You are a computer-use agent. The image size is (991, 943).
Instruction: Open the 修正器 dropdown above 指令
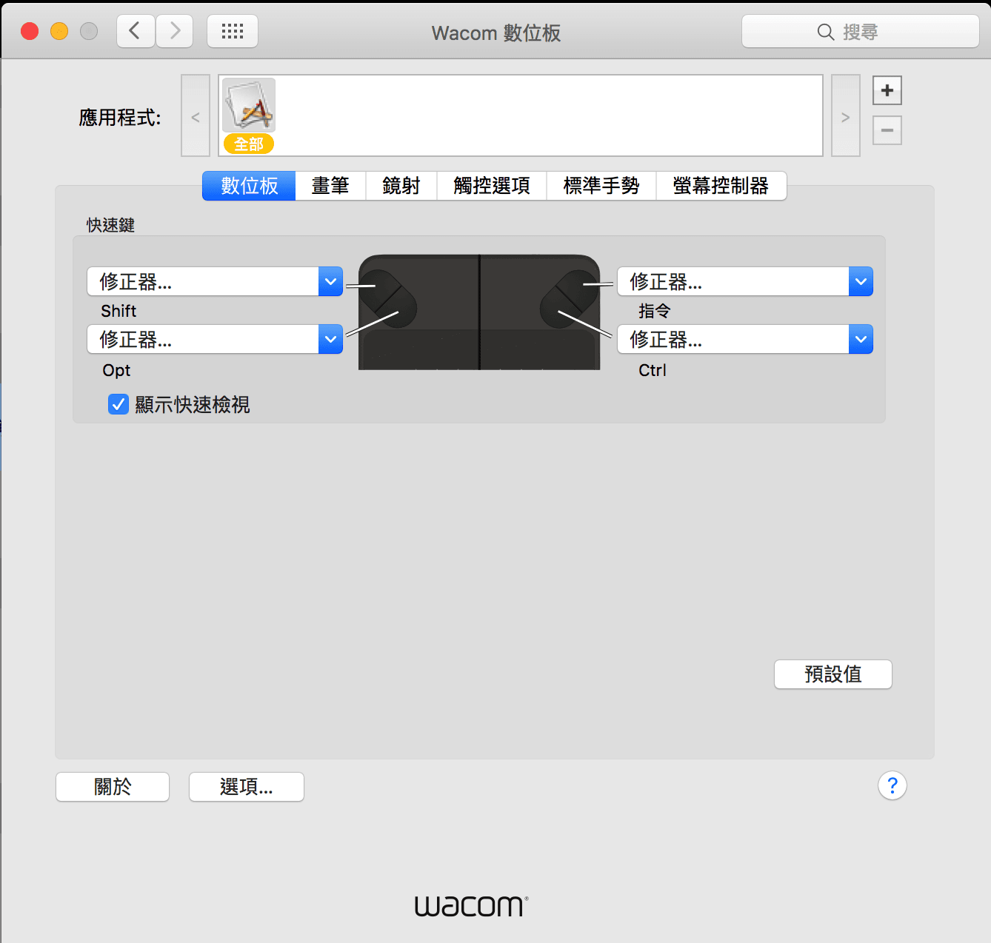pos(745,281)
